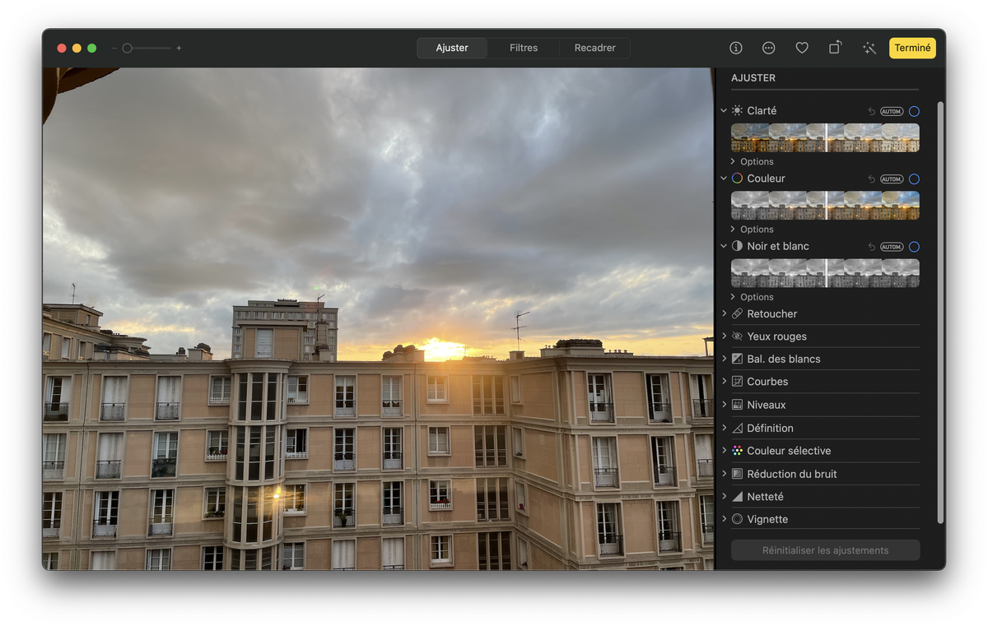Click the Bal. des blancs icon
This screenshot has height=626, width=988.
click(x=737, y=359)
